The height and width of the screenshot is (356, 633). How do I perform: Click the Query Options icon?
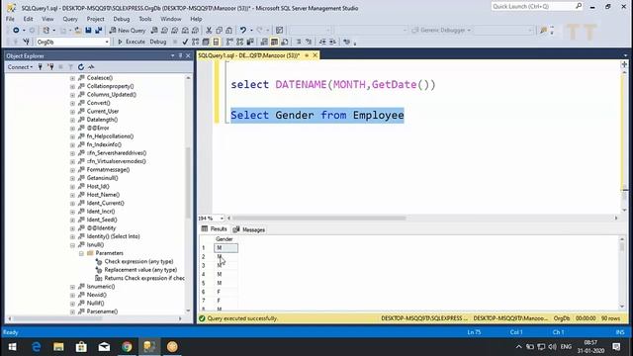(x=206, y=42)
